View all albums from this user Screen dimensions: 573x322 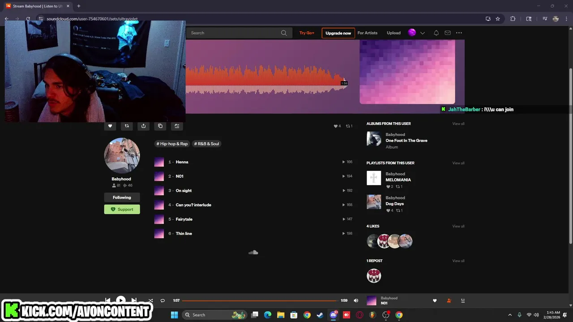458,124
